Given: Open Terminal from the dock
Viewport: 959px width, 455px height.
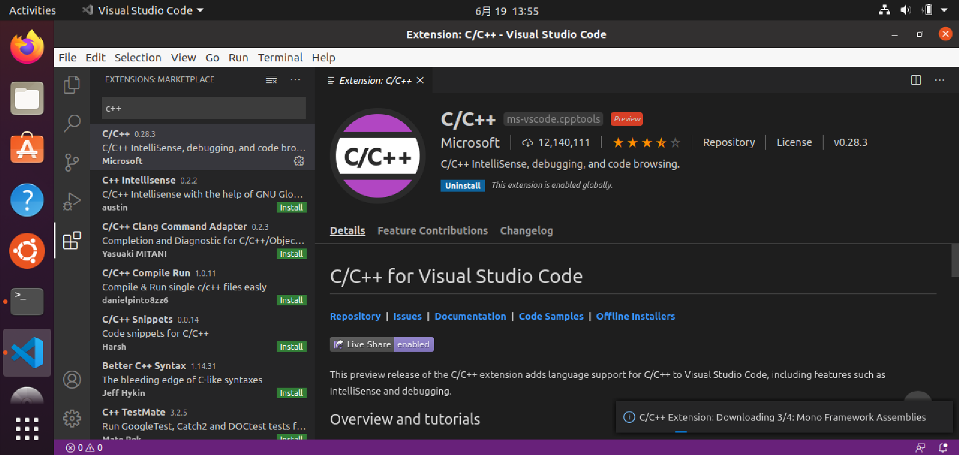Looking at the screenshot, I should click(x=27, y=301).
